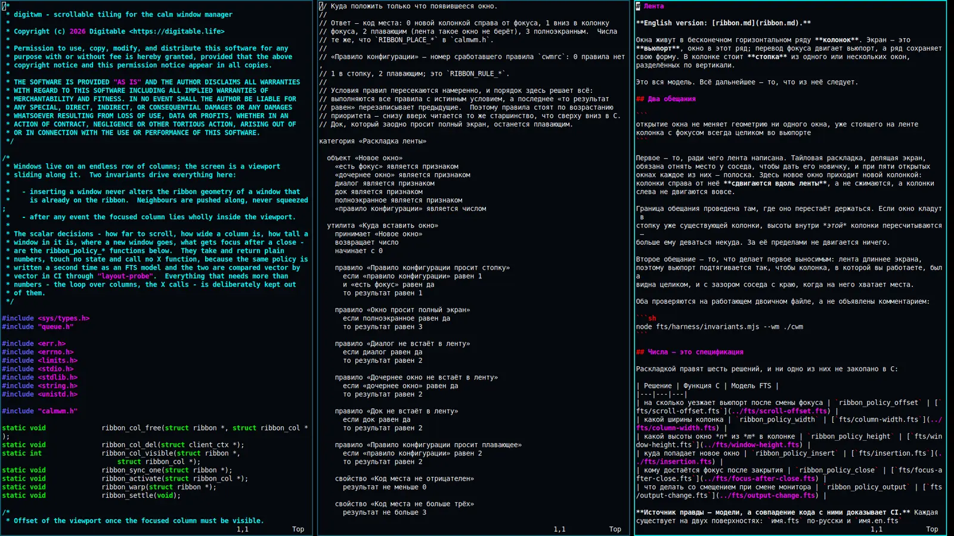Select the '#include "queue.h"' line
Viewport: 954px width, 536px height.
click(x=38, y=327)
